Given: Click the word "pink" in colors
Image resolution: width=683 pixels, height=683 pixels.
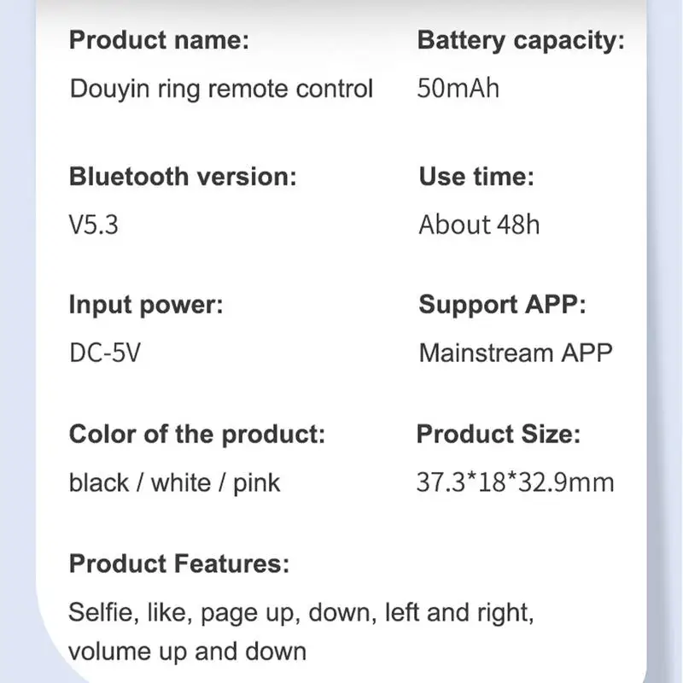Looking at the screenshot, I should [x=256, y=482].
